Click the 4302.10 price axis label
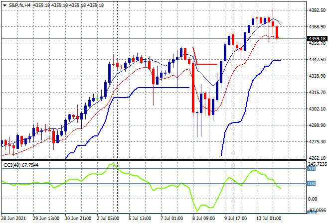Screen dimensions: 329x224 [317, 109]
